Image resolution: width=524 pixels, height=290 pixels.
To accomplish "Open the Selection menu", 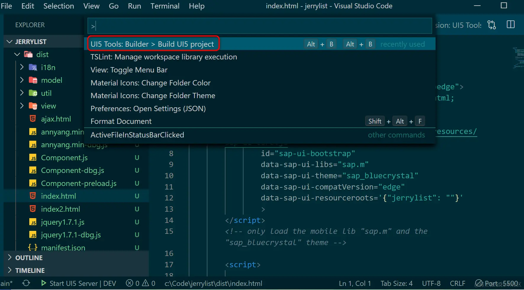I will tap(59, 6).
